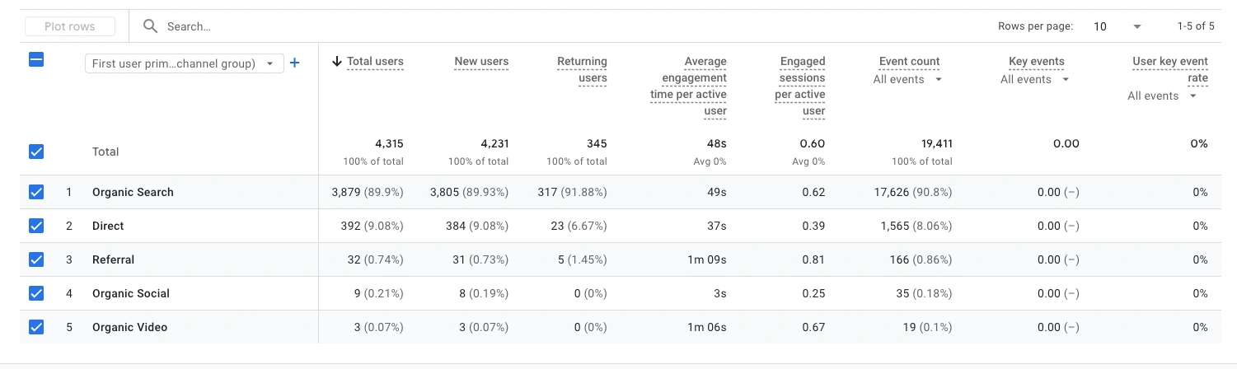Sort by New users column header
This screenshot has height=369, width=1237.
point(481,62)
